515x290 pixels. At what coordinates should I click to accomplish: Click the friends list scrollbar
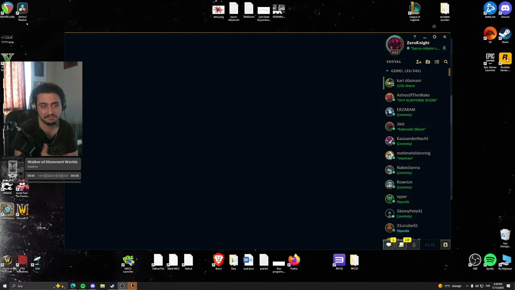(x=449, y=72)
